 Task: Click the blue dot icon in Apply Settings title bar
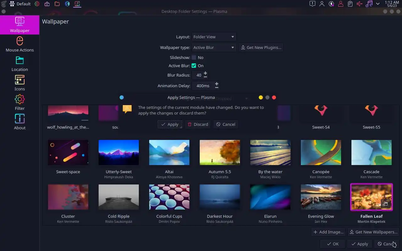(x=122, y=98)
